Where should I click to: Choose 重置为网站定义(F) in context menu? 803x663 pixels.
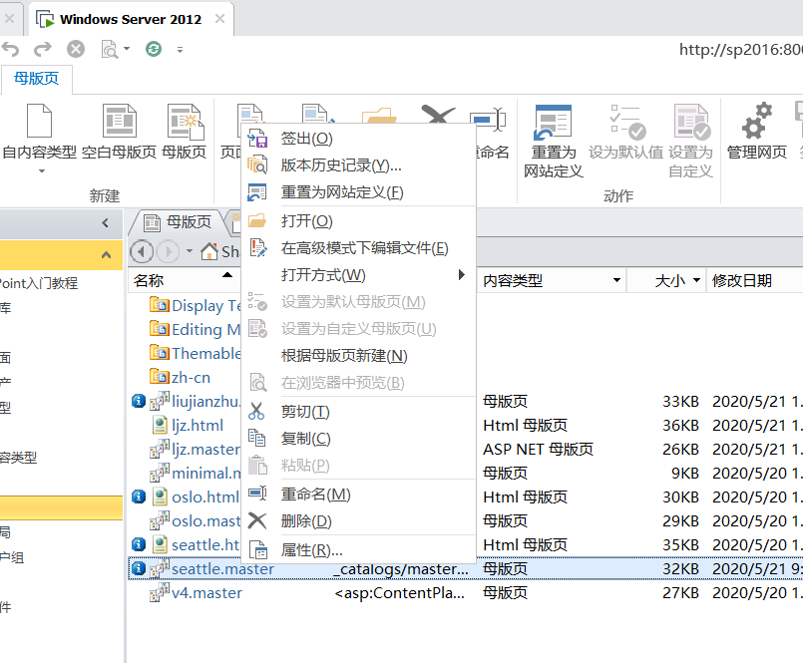click(358, 192)
